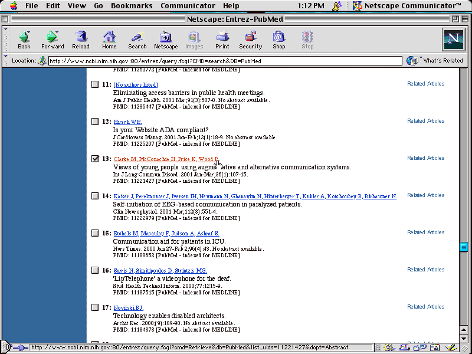472x354 pixels.
Task: Click the location bookmark icon beside the URL
Action: (42, 61)
